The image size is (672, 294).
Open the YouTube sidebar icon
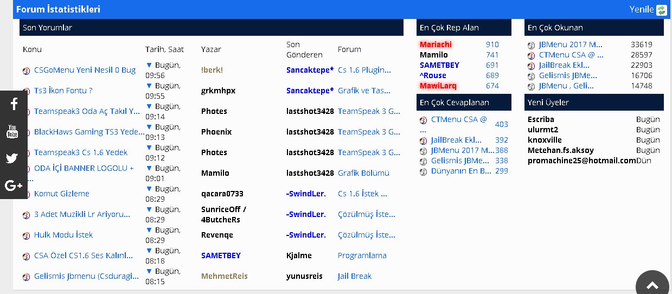point(12,131)
